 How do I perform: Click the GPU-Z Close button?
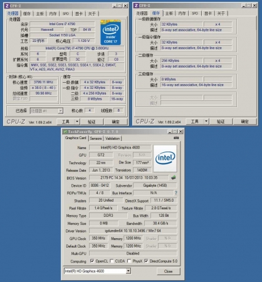(x=168, y=271)
